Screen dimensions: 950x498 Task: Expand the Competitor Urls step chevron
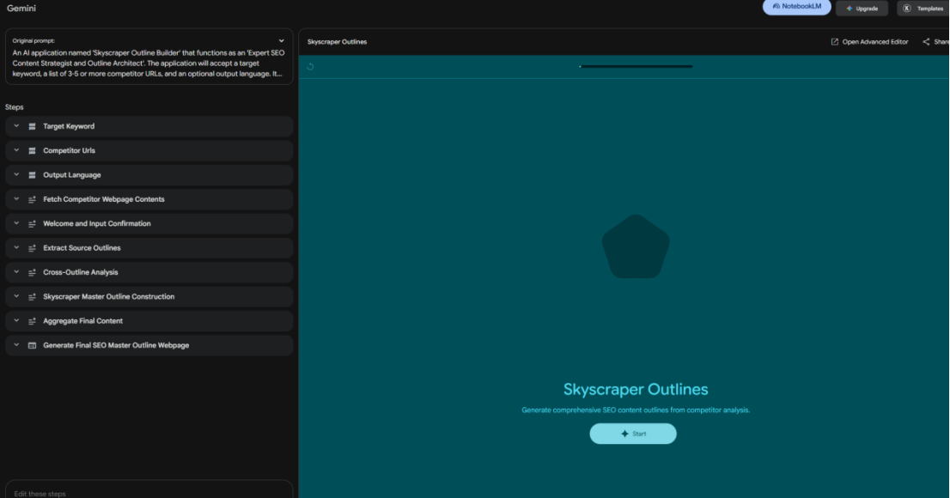click(x=16, y=150)
